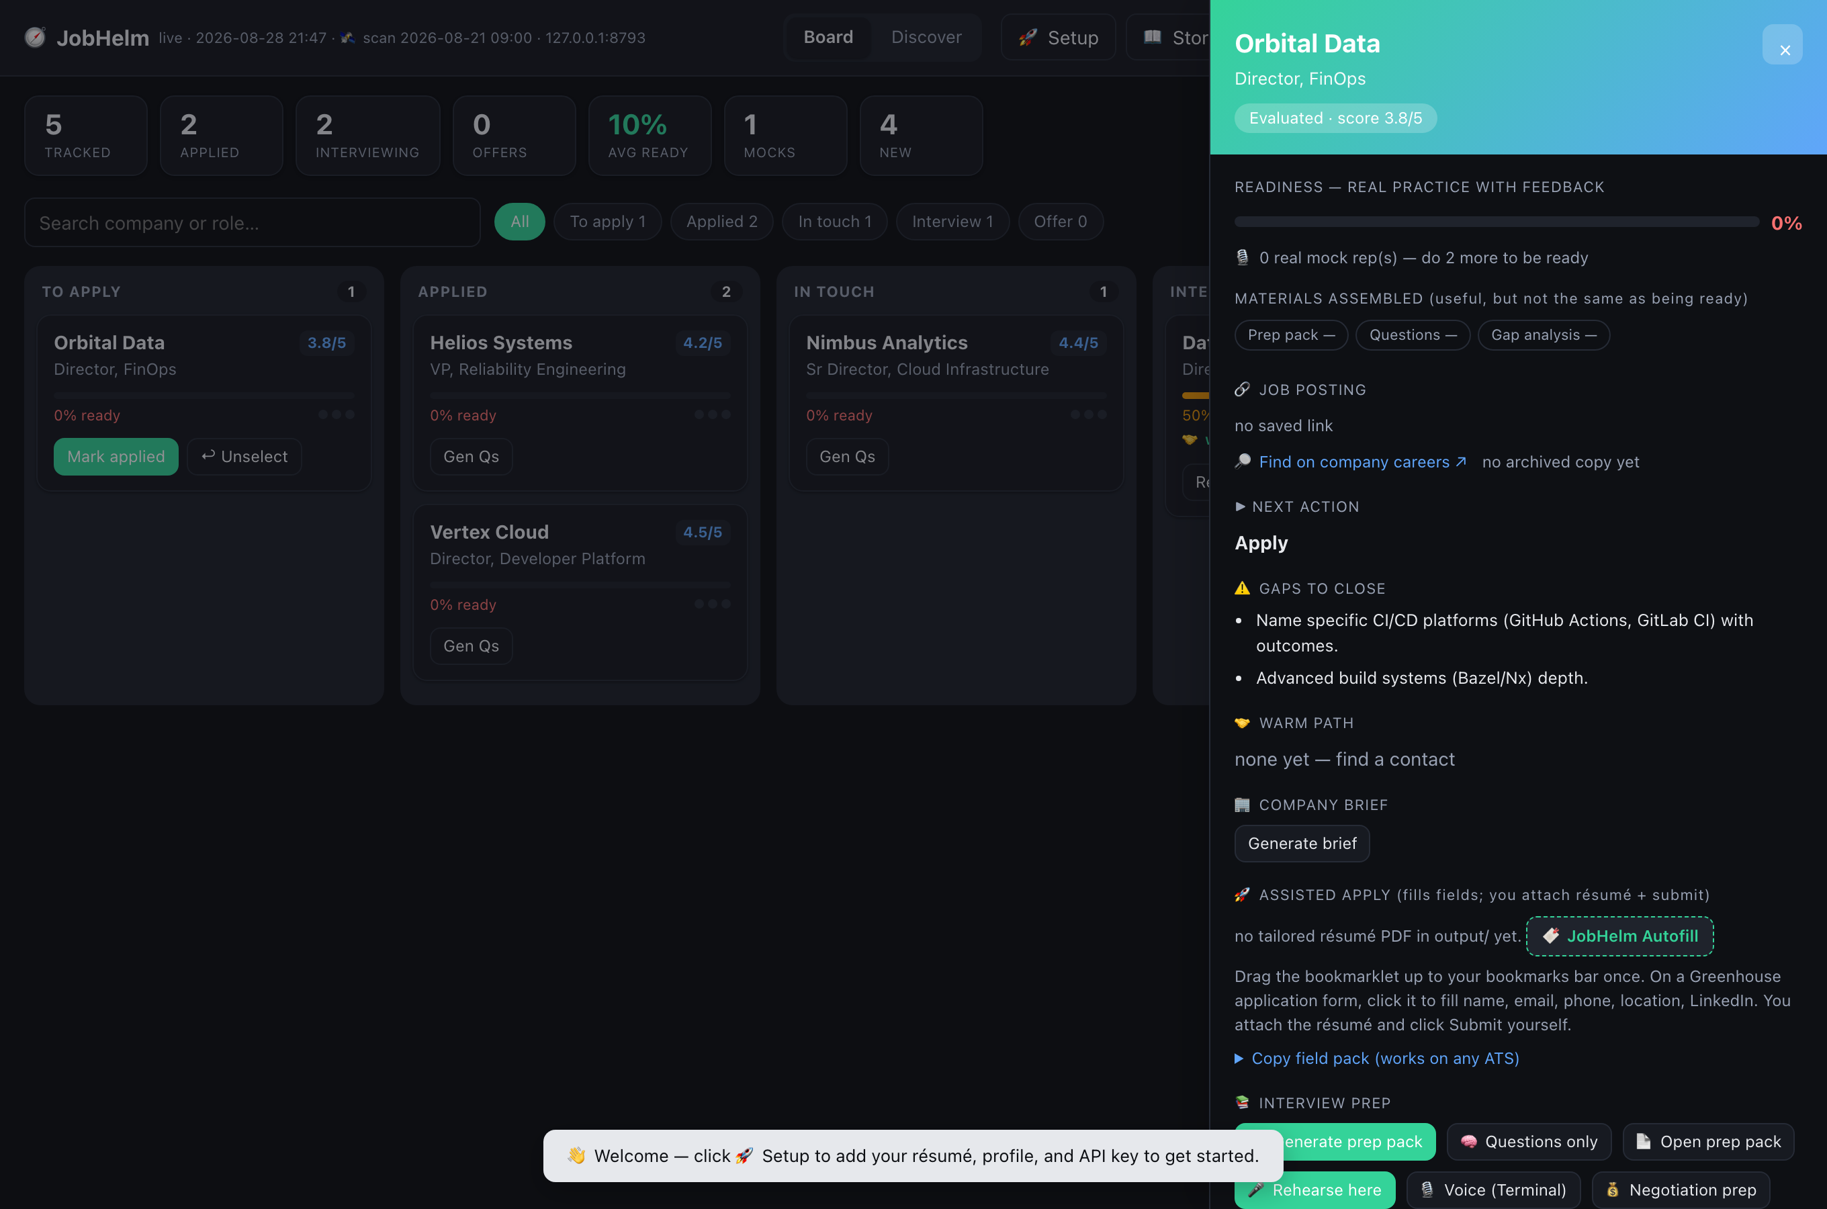Collapse the Next Action disclosure triangle
1827x1209 pixels.
[1239, 506]
